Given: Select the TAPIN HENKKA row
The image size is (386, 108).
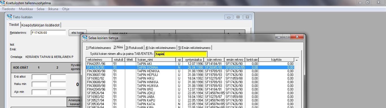Looking at the screenshot, I should pos(190,71).
